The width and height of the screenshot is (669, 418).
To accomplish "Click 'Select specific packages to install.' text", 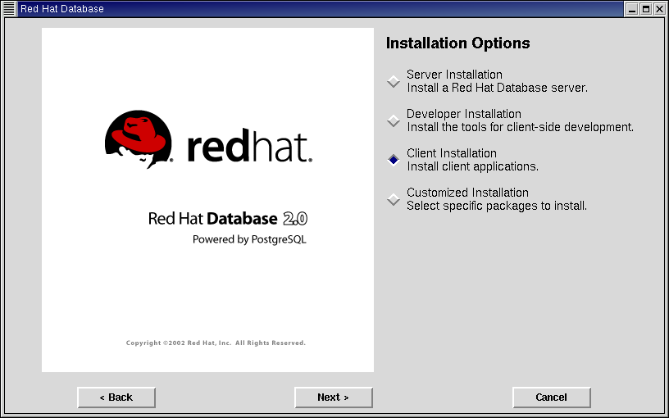I will pos(497,206).
